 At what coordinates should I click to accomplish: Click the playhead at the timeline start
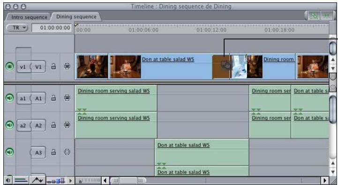tap(76, 25)
